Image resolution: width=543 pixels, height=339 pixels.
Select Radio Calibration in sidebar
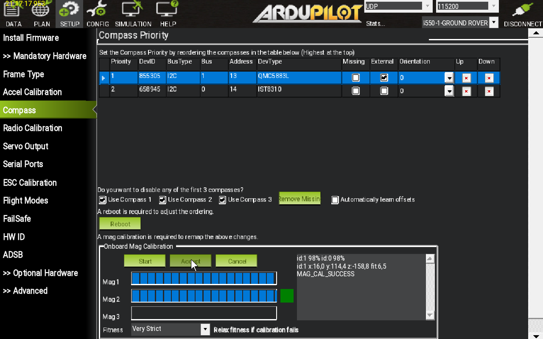tap(33, 128)
